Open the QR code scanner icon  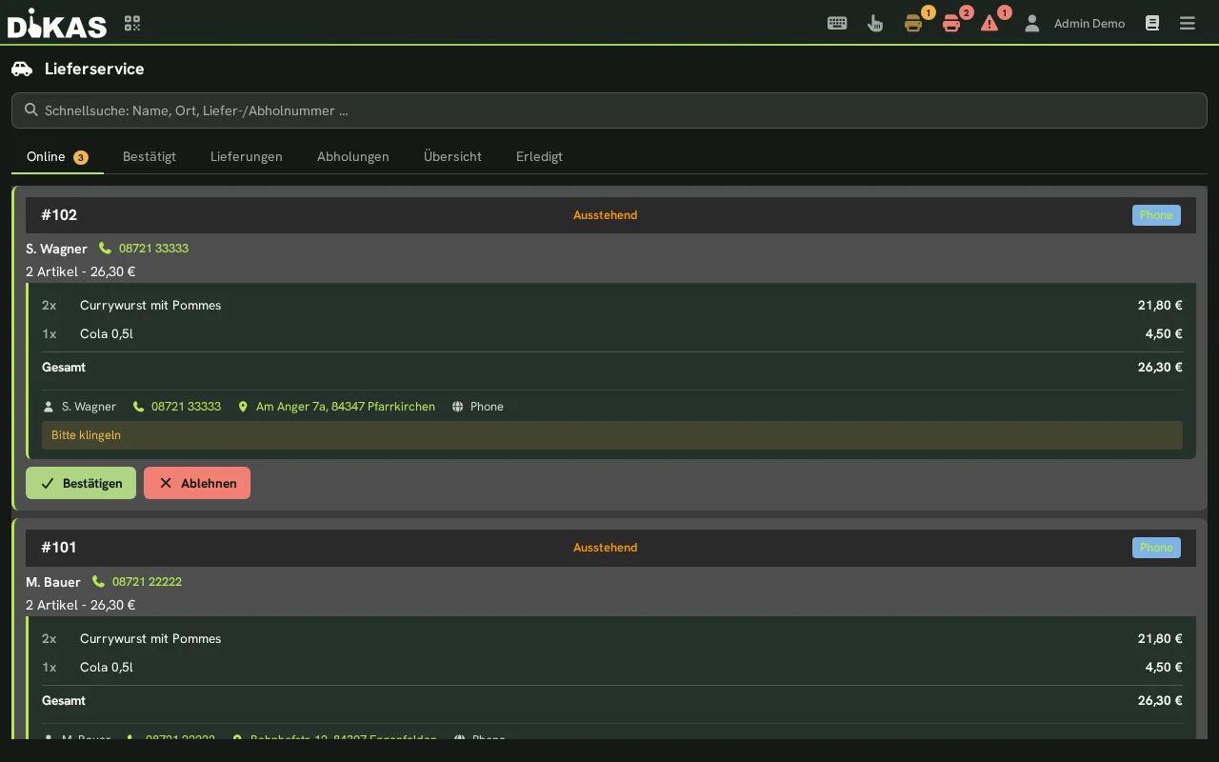click(132, 23)
